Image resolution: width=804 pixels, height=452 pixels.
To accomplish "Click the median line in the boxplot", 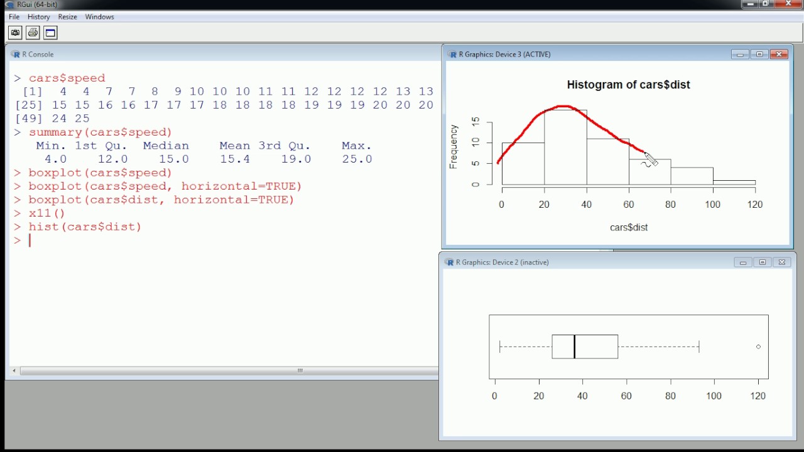I will pyautogui.click(x=574, y=347).
